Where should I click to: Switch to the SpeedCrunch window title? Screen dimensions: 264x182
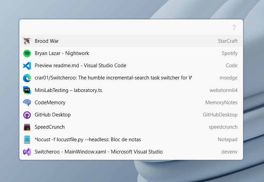pos(50,127)
